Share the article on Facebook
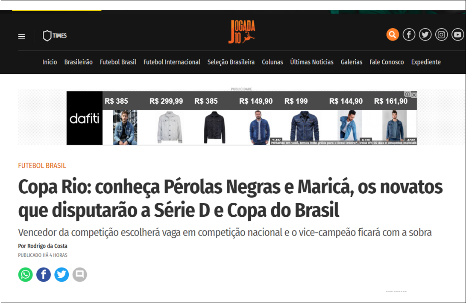Screen dimensions: 466x303 [x=44, y=274]
